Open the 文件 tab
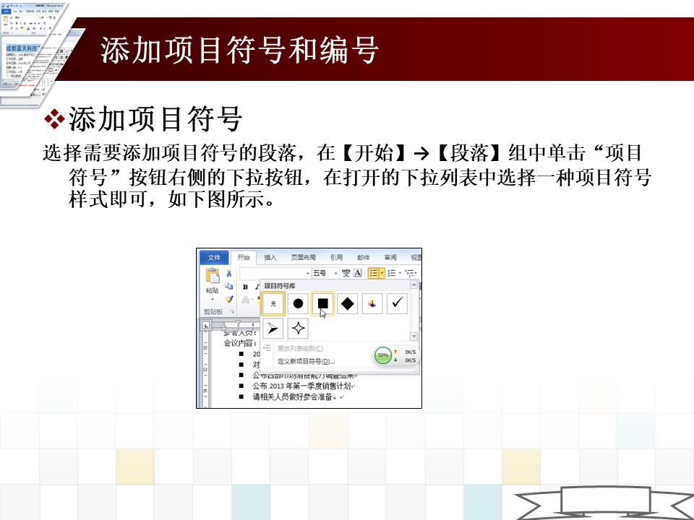Screen dimensions: 694x520 (x=214, y=257)
